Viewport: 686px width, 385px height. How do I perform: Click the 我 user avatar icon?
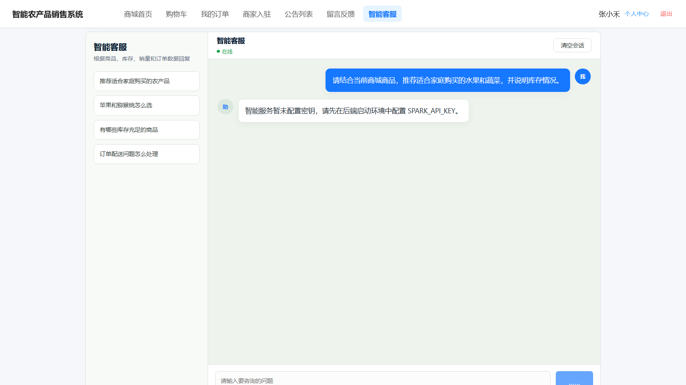[x=583, y=76]
